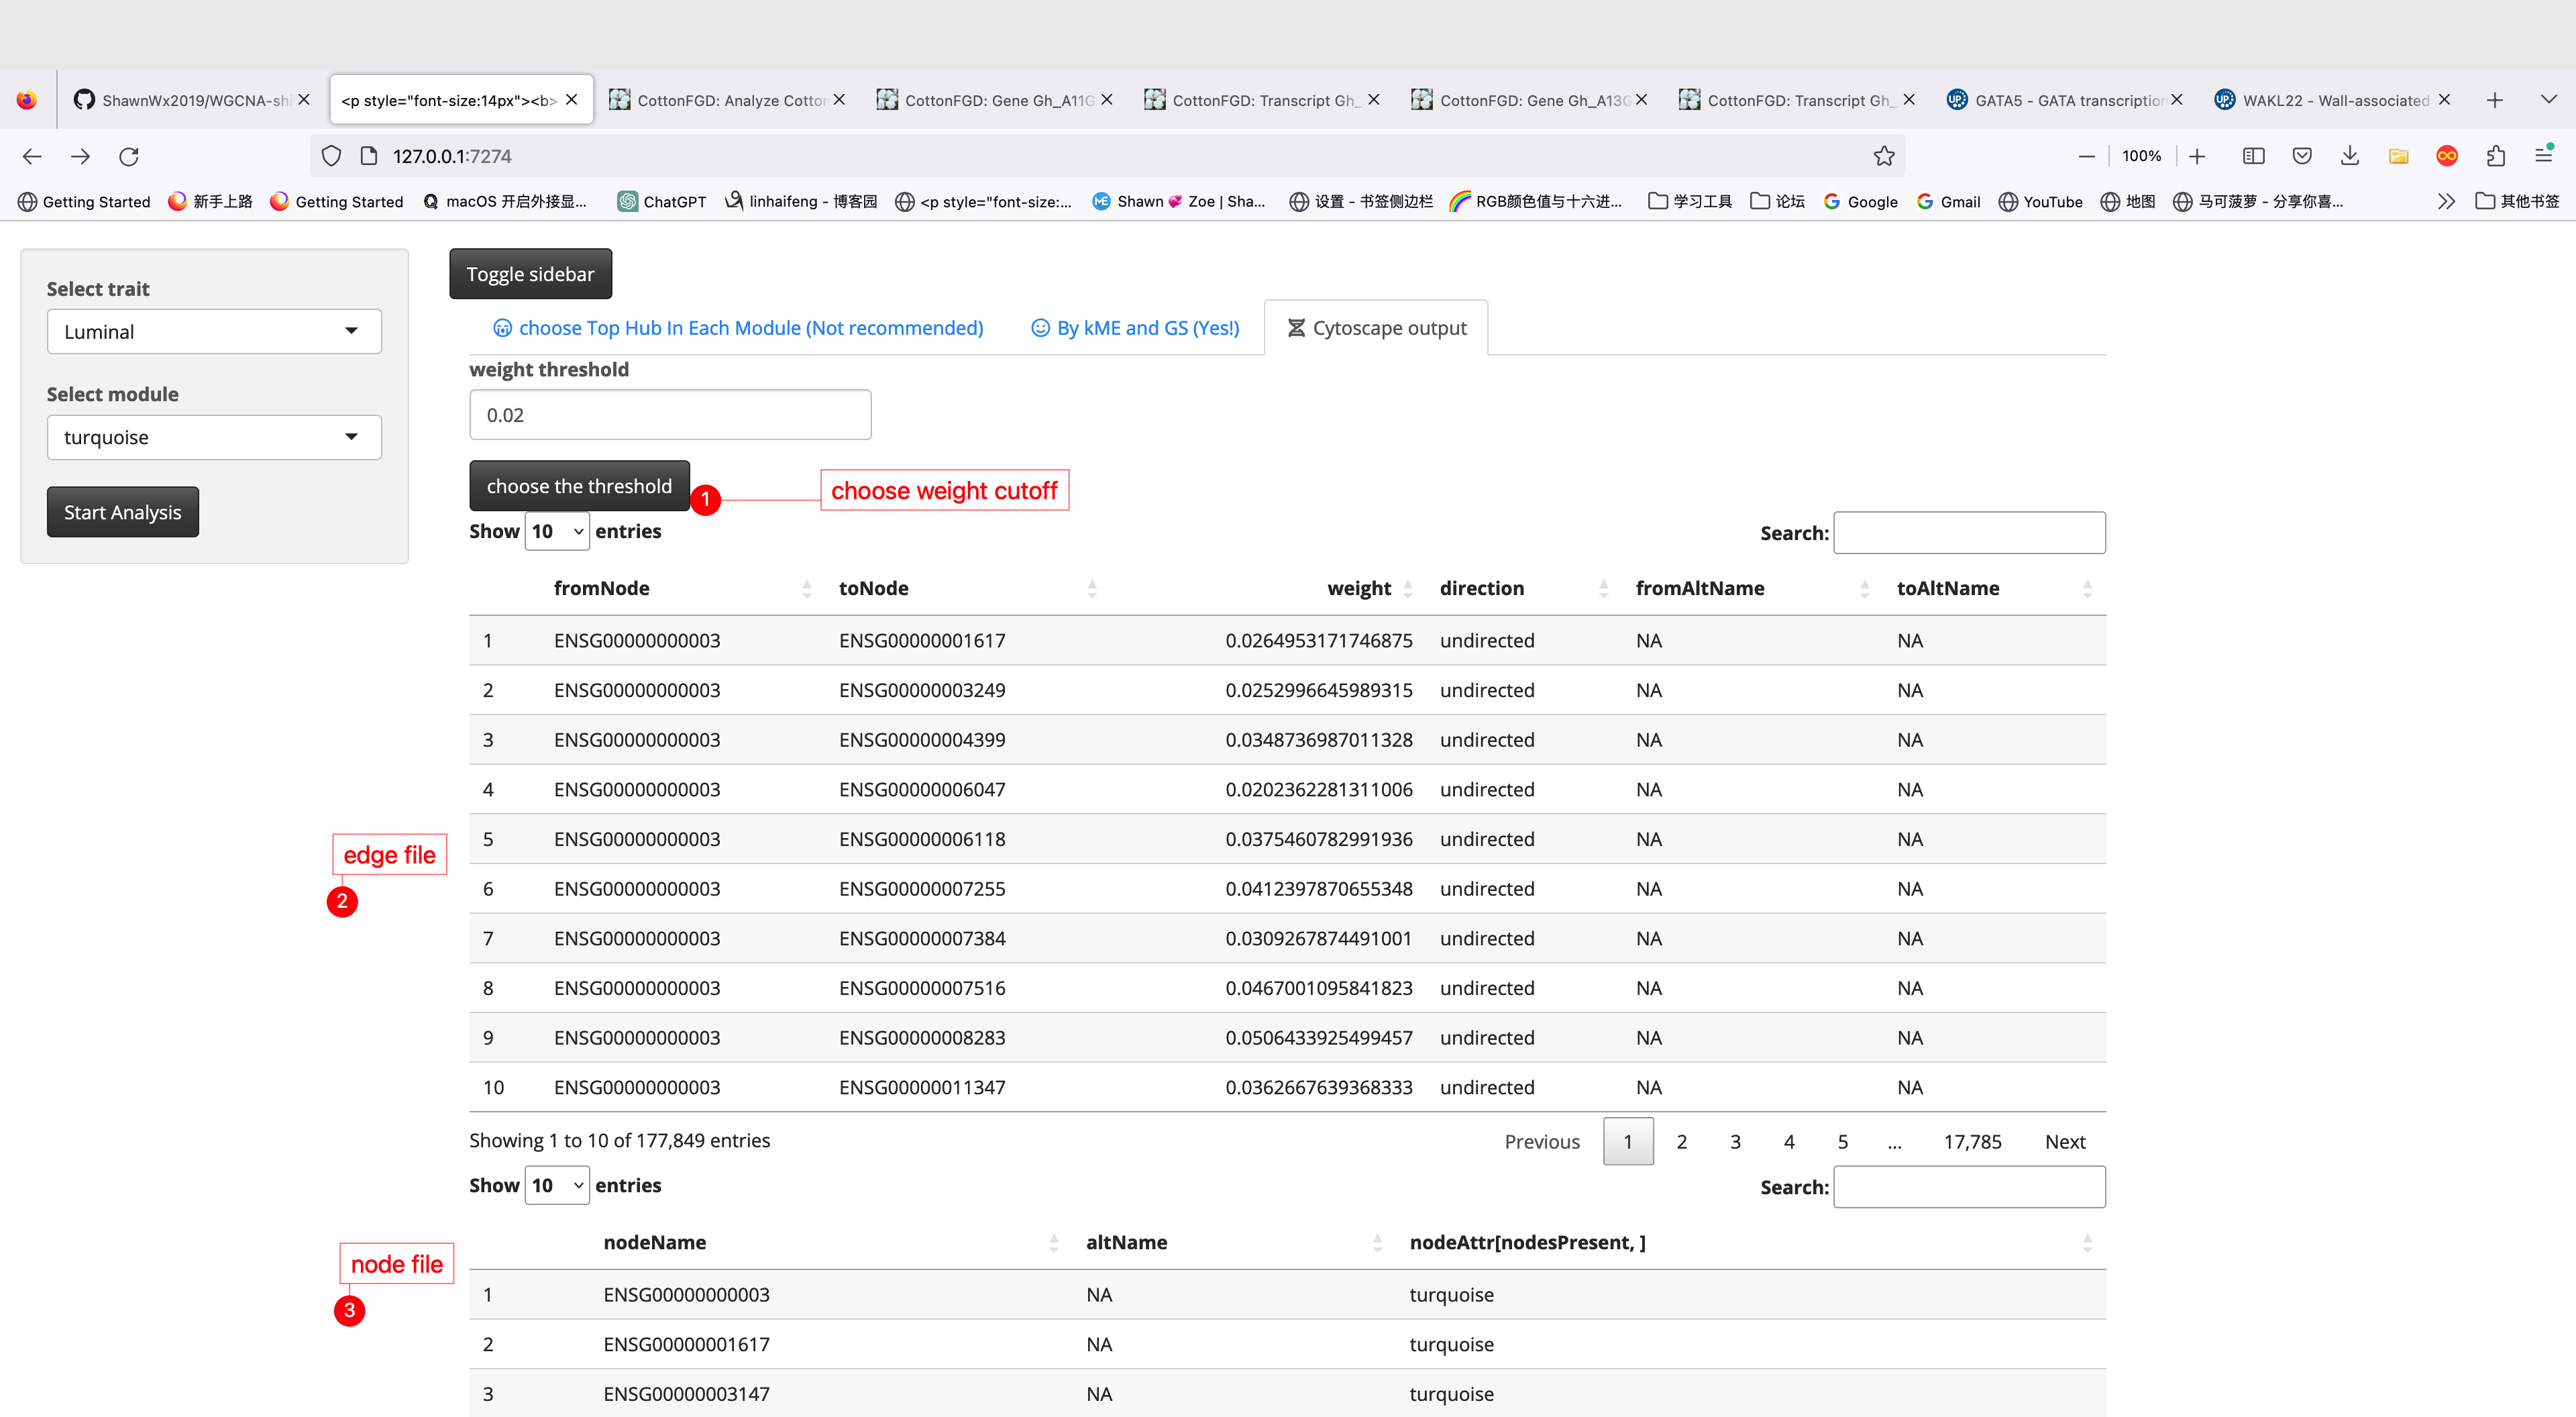Viewport: 2576px width, 1417px height.
Task: Sort table by weight column
Action: point(1359,588)
